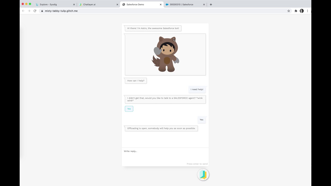Screen dimensions: 331x186
Task: Open the Chrome profile avatar
Action: pos(302,11)
